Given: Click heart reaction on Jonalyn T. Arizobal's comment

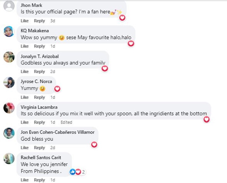Looking at the screenshot, I should click(x=105, y=69).
